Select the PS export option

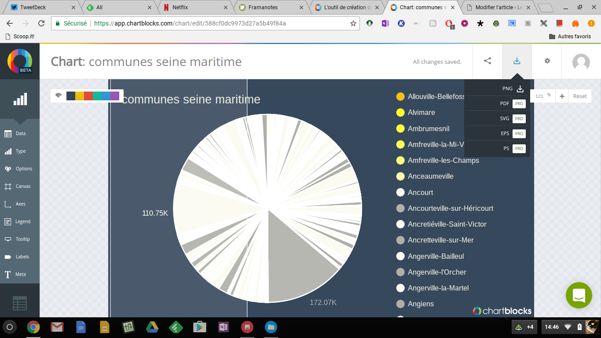pyautogui.click(x=497, y=148)
